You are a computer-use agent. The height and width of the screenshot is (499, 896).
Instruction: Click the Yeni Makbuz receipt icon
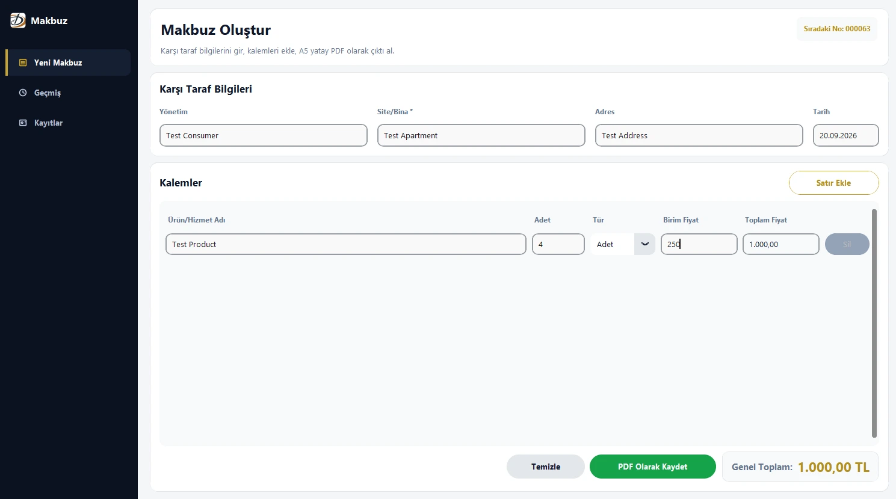tap(23, 63)
